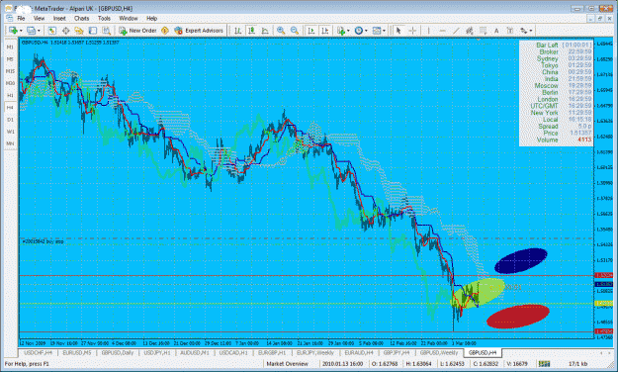Open the File menu
The width and height of the screenshot is (618, 372).
pos(21,18)
